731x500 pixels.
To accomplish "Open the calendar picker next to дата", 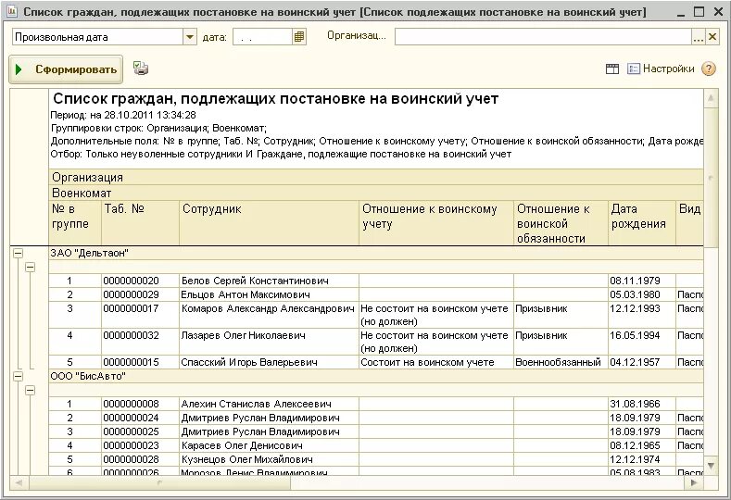I will point(299,36).
